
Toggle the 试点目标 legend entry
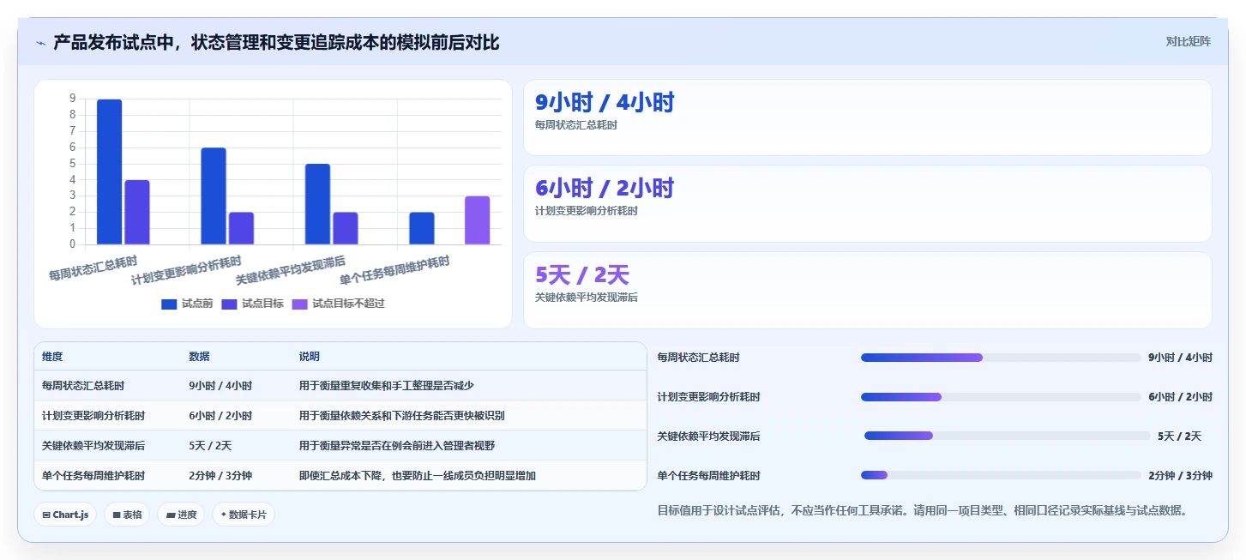pos(252,304)
